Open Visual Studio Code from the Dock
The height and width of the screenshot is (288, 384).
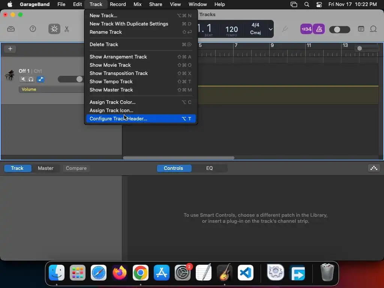246,273
